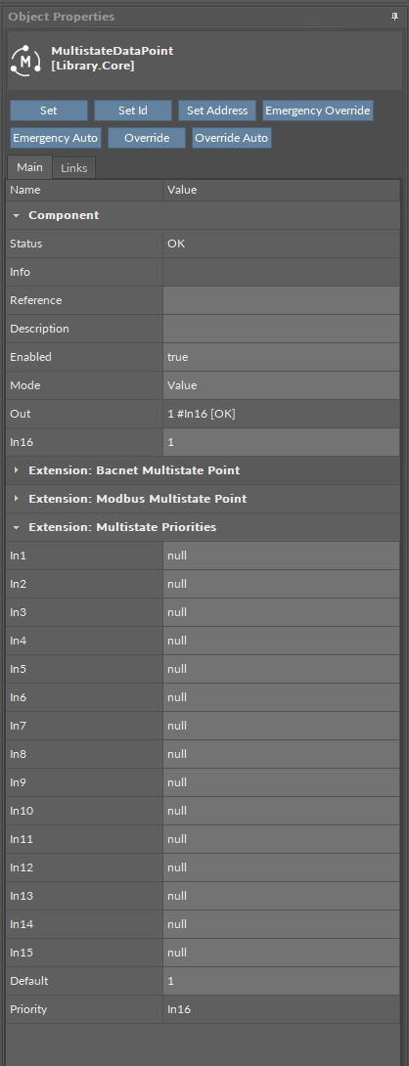Toggle the pin icon on Object Properties panel
Image resolution: width=409 pixels, height=1066 pixels.
(x=394, y=17)
